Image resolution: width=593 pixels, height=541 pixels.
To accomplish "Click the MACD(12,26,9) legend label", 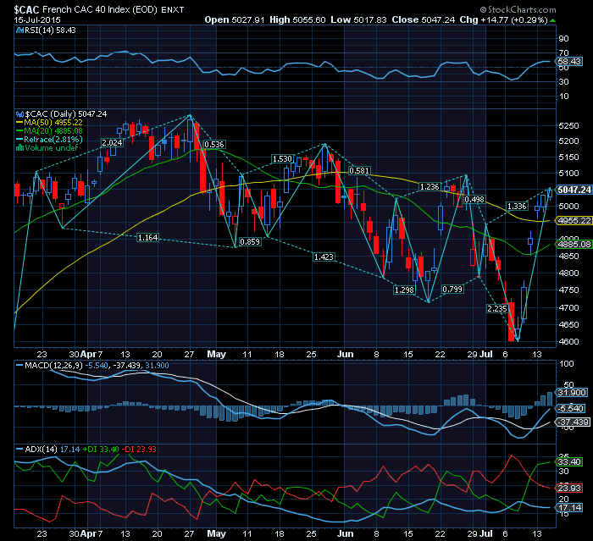I will tap(49, 366).
